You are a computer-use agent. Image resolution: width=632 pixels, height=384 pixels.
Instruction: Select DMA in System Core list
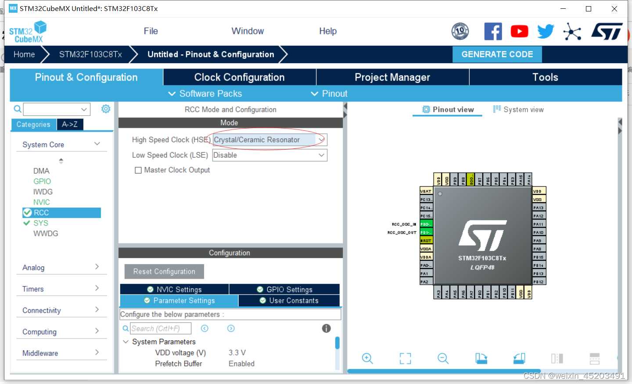coord(41,171)
